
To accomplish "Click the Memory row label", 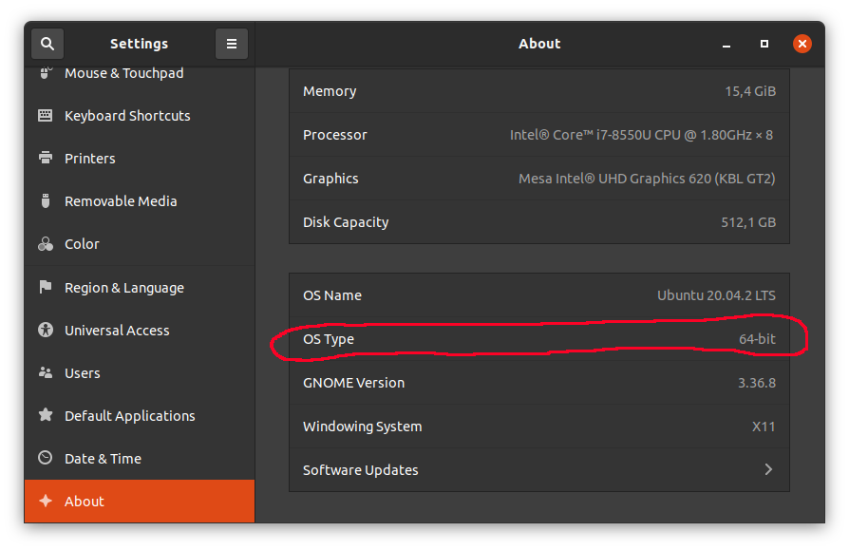I will point(330,91).
